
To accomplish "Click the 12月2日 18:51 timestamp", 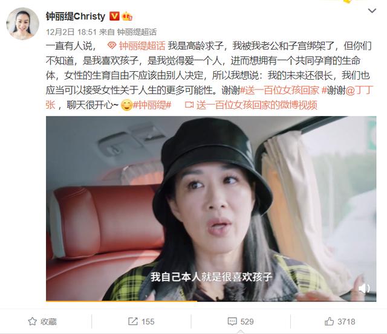I will 71,32.
